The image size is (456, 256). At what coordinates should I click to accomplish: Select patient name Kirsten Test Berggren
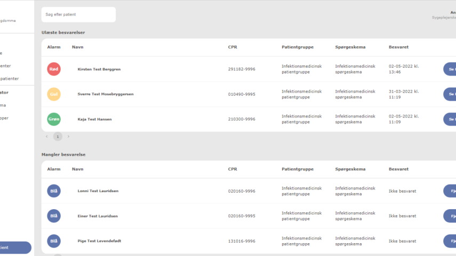[99, 69]
